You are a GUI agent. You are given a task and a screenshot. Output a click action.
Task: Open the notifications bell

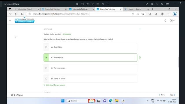165,21
